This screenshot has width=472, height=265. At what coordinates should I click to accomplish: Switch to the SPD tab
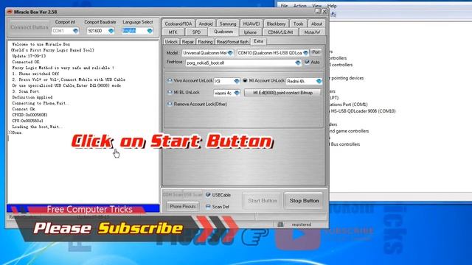tap(196, 32)
